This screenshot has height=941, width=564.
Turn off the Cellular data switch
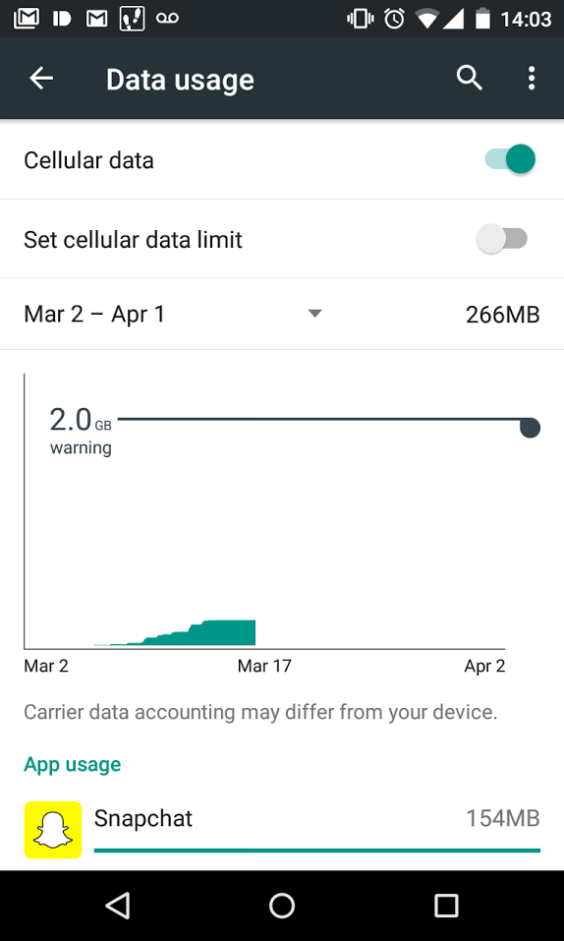(510, 159)
